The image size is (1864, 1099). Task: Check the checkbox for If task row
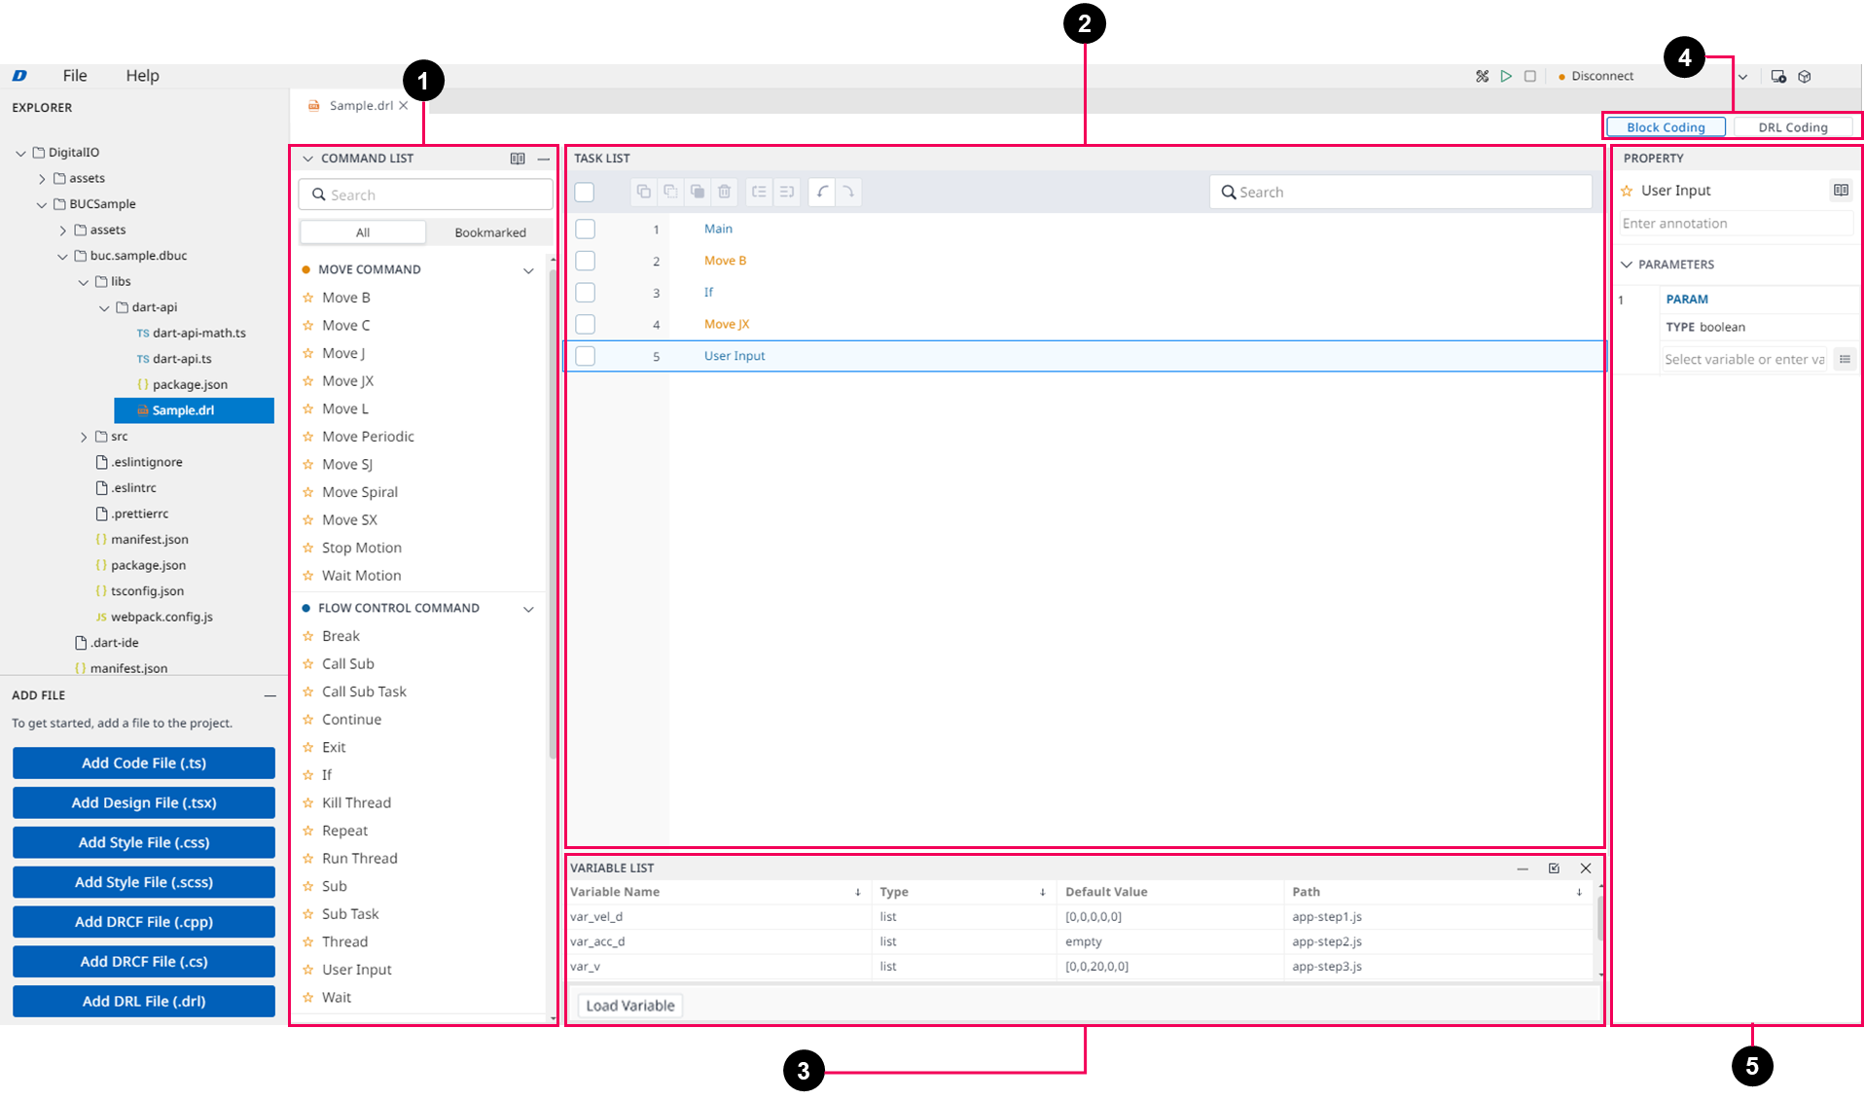click(x=586, y=292)
